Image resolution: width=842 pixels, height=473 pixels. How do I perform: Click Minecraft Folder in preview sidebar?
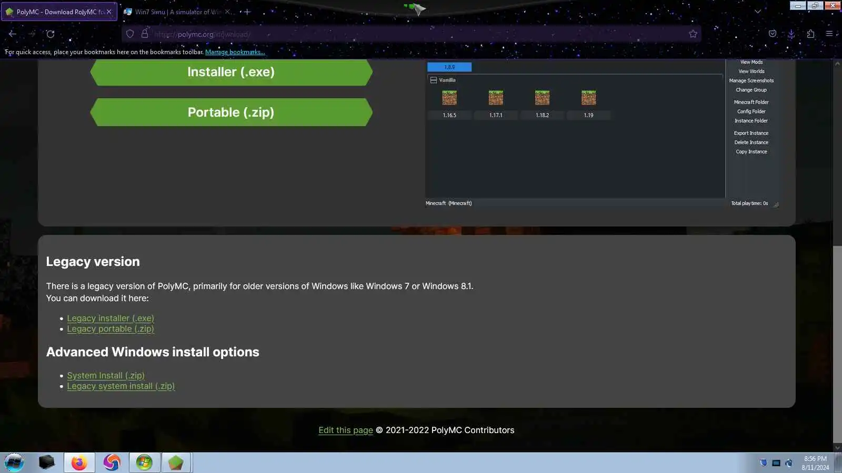(751, 102)
